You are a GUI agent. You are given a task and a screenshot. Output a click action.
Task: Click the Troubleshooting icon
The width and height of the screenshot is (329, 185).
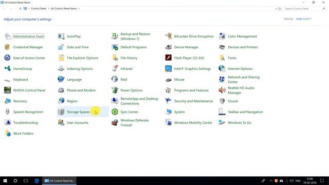click(x=7, y=122)
